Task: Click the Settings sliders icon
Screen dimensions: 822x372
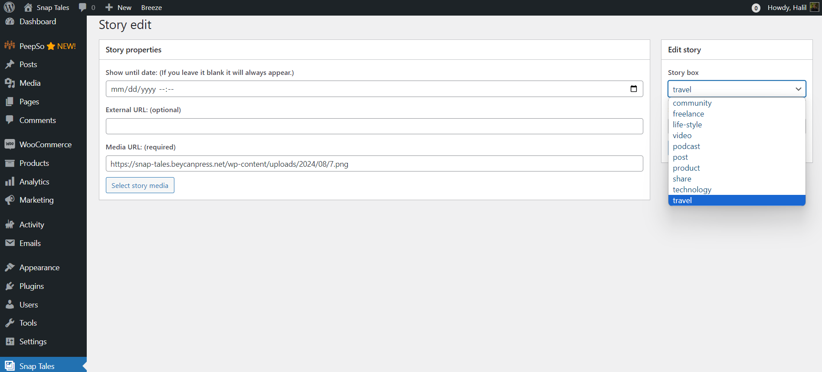Action: [10, 342]
